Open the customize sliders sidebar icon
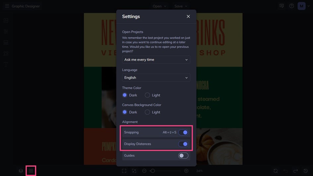 (x=6, y=31)
